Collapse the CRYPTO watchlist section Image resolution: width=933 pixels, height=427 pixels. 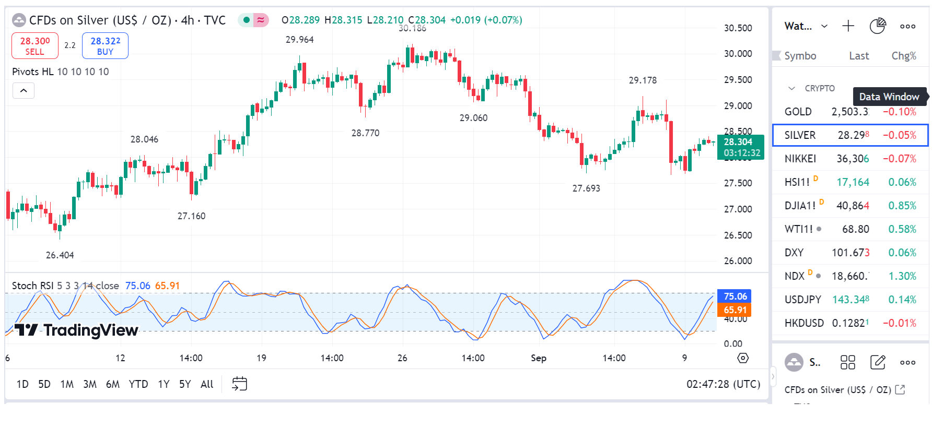click(792, 88)
